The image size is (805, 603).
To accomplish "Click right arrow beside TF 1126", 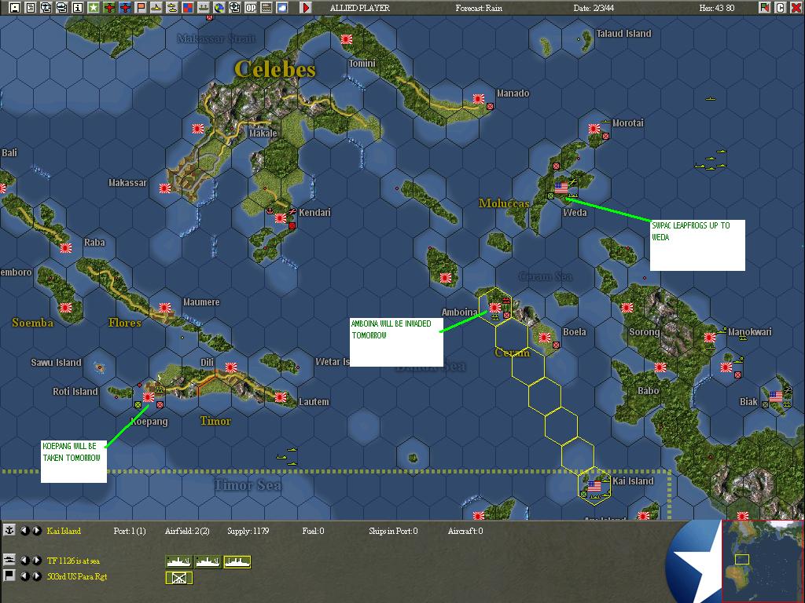I will (36, 561).
